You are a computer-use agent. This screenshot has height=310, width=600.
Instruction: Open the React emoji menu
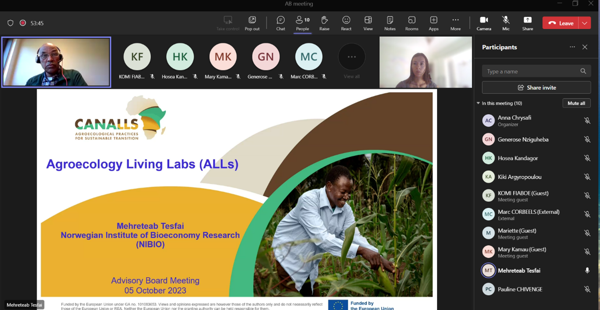346,23
